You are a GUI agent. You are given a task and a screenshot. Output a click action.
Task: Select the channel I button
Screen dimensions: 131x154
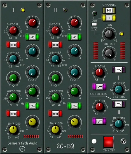(109, 18)
